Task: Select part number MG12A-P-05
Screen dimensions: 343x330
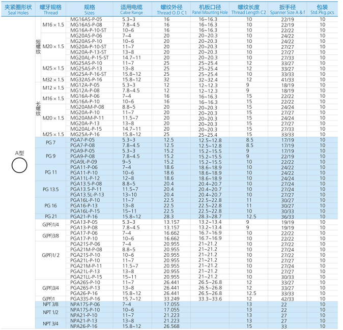Action: 85,85
